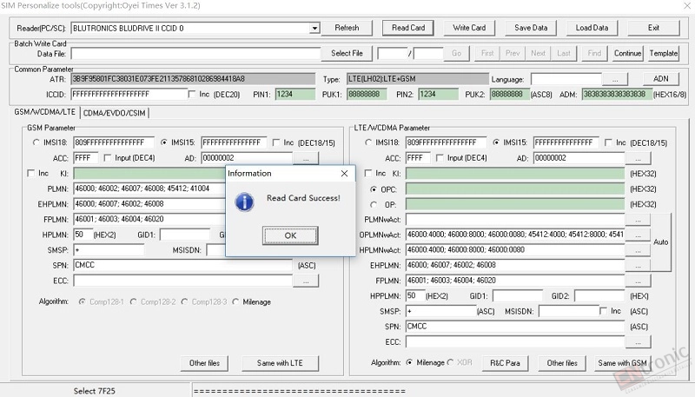Image resolution: width=695 pixels, height=397 pixels.
Task: Open Language browse button with ellipsis
Action: [615, 79]
